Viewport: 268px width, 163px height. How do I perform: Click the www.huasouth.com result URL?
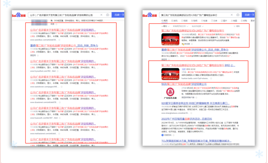tap(44, 118)
